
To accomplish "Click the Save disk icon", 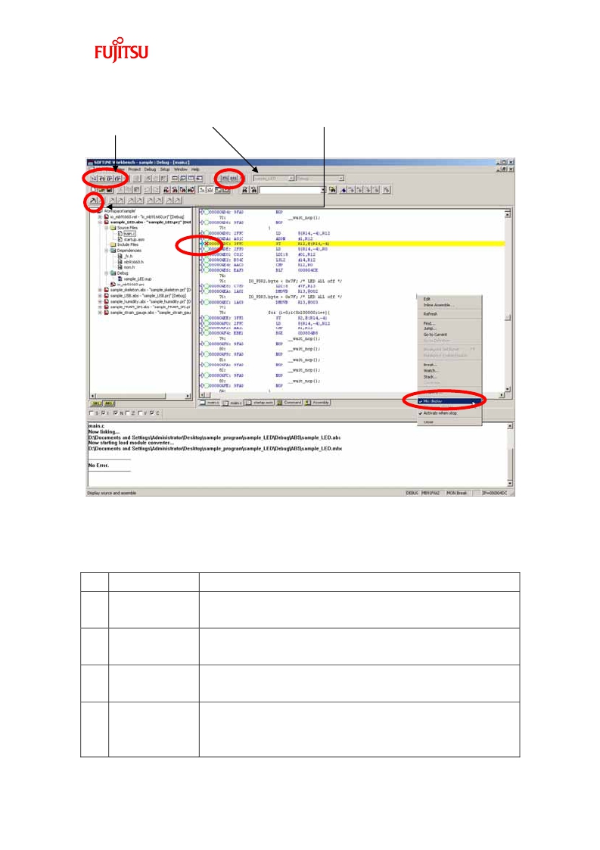I will 110,190.
